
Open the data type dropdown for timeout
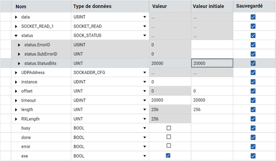click(145, 100)
